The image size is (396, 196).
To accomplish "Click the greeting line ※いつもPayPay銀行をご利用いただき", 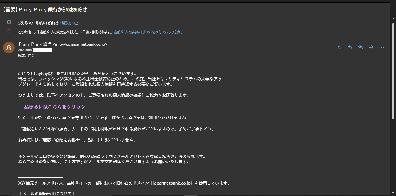I will [x=78, y=73].
